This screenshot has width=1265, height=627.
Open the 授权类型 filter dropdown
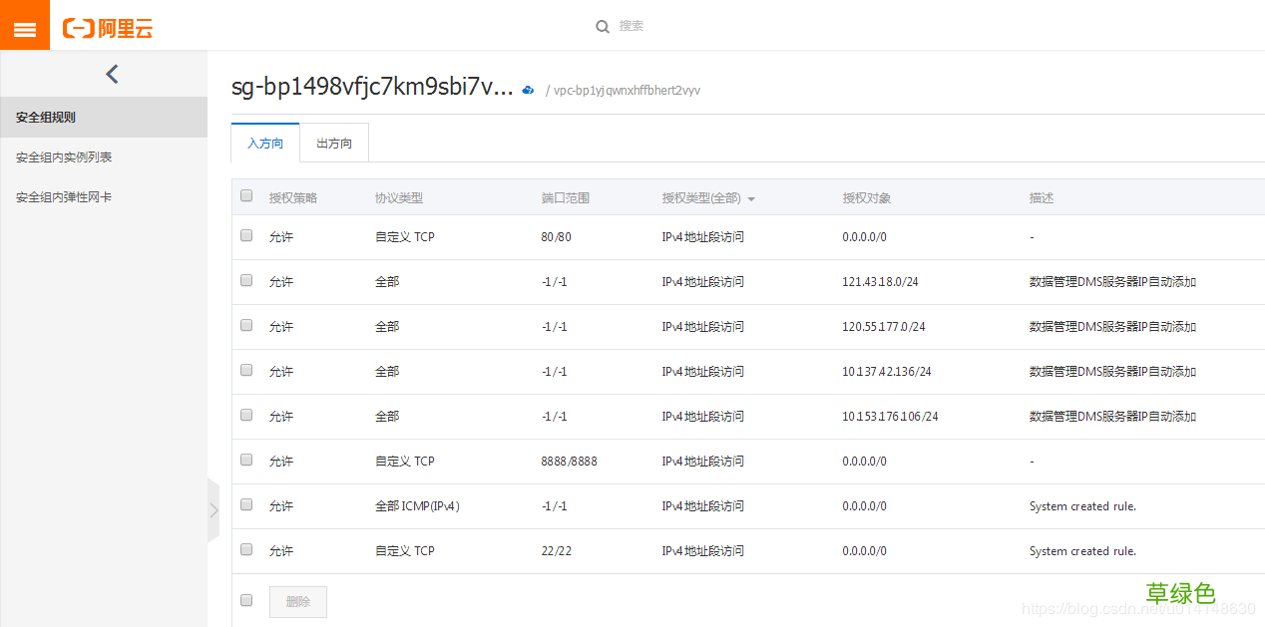(x=751, y=197)
